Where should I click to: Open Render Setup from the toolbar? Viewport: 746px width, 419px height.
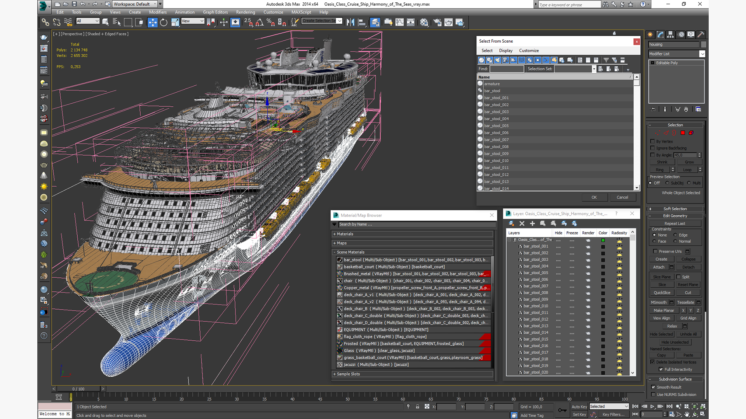point(437,23)
